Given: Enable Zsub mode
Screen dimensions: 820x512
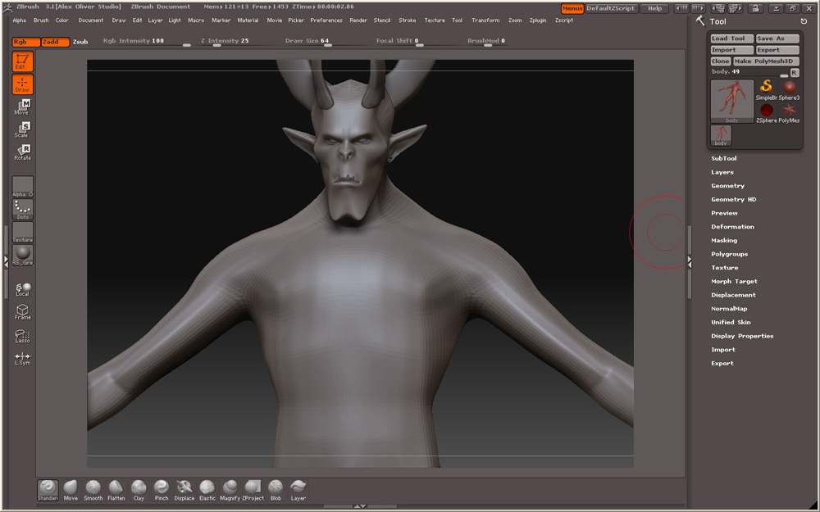Looking at the screenshot, I should 80,42.
